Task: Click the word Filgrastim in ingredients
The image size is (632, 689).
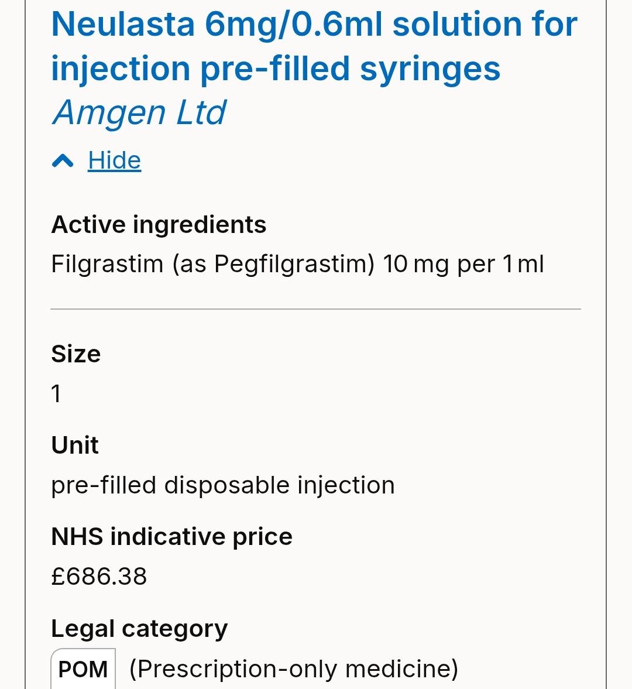Action: (107, 264)
